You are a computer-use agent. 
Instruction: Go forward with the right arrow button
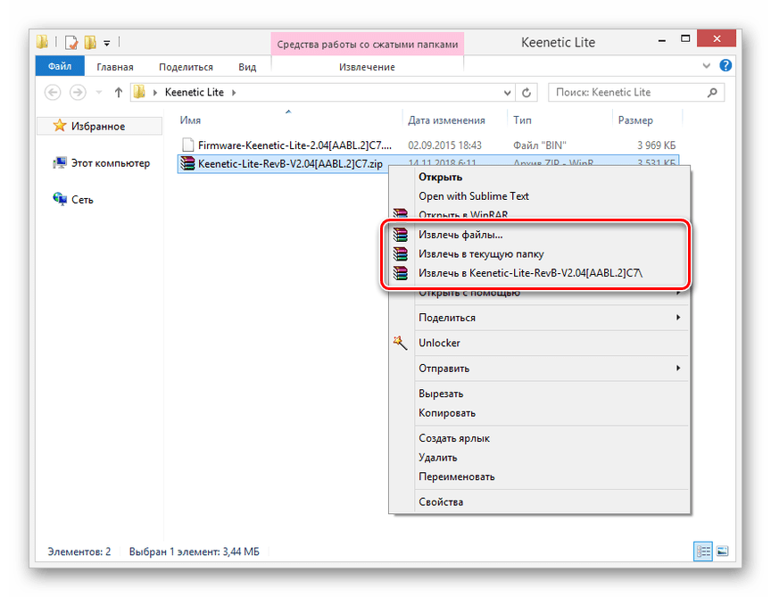point(78,93)
